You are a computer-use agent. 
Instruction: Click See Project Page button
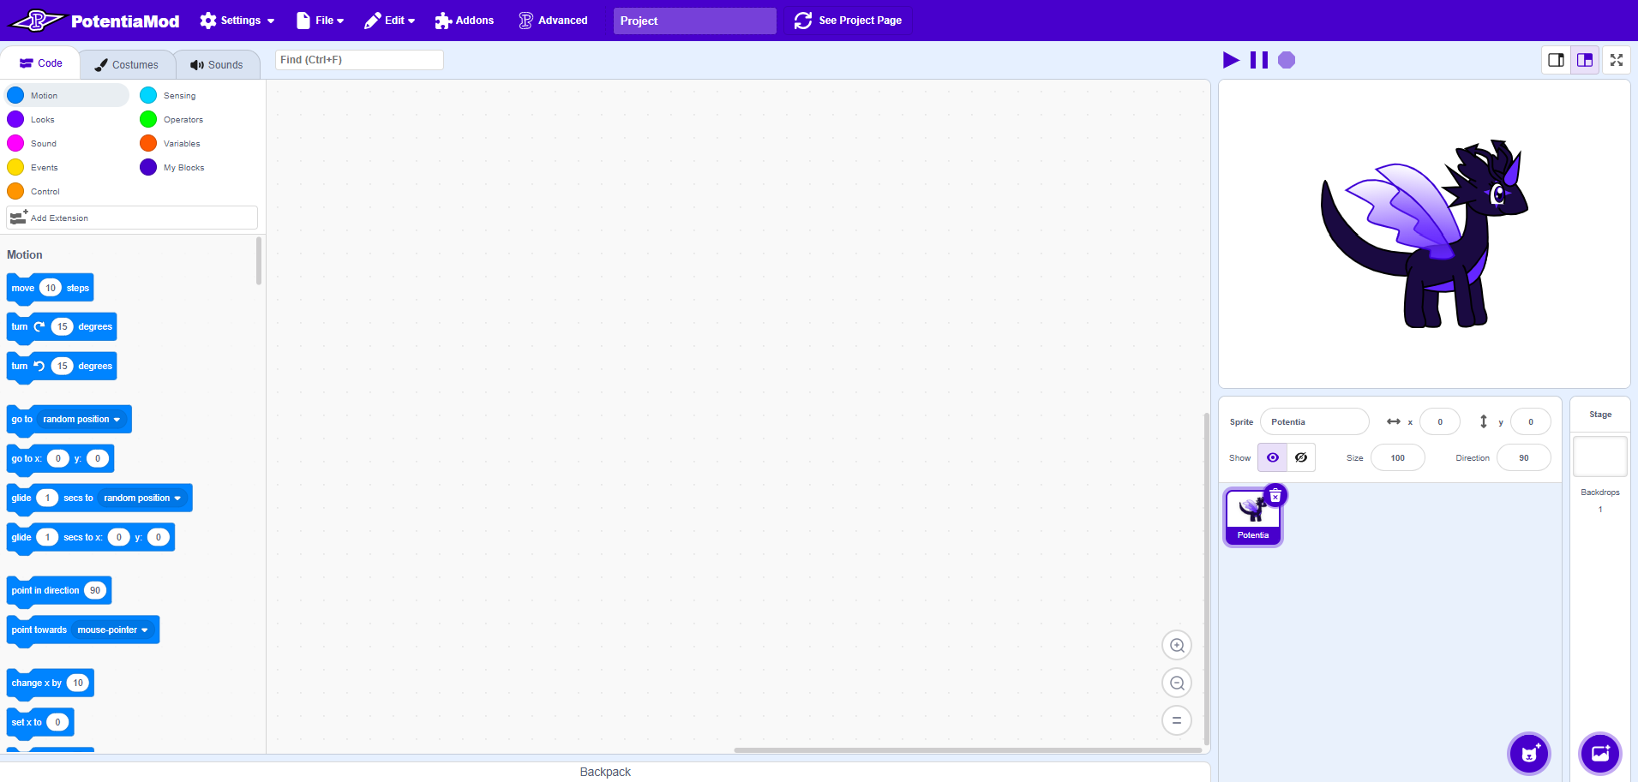pos(849,21)
